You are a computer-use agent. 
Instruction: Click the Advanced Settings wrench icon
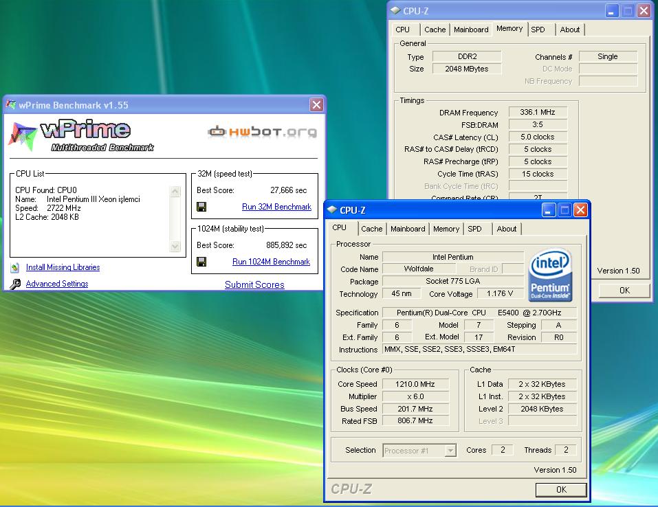tap(15, 284)
